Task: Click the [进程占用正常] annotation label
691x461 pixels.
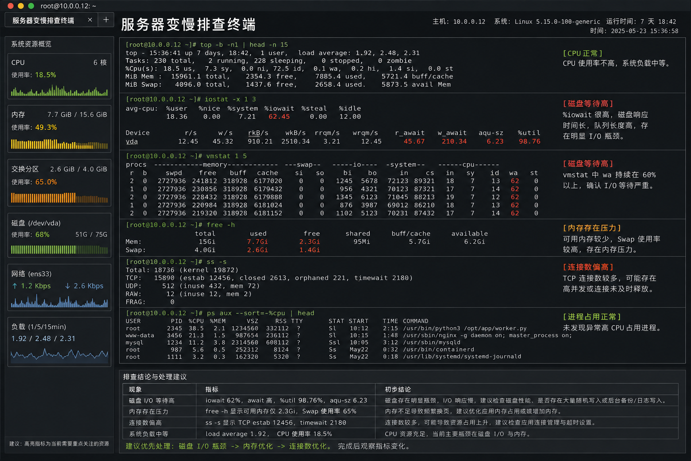Action: (x=592, y=316)
